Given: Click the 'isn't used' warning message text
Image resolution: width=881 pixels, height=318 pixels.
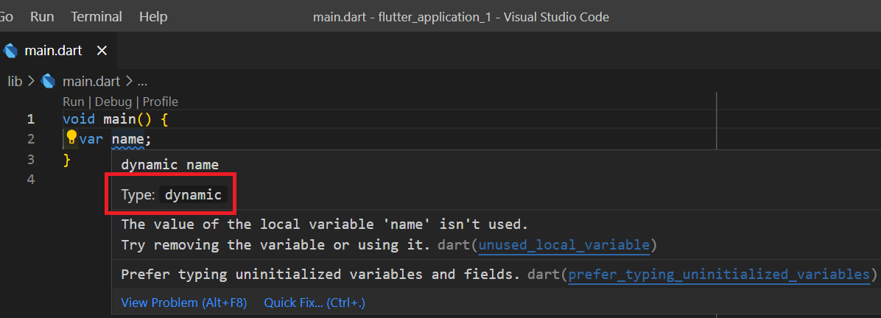Looking at the screenshot, I should pos(325,225).
